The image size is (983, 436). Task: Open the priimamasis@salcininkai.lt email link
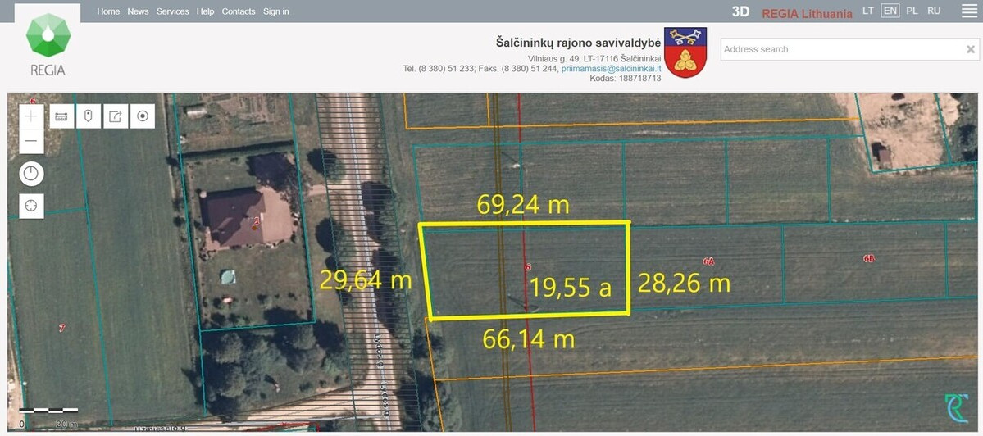tap(611, 68)
